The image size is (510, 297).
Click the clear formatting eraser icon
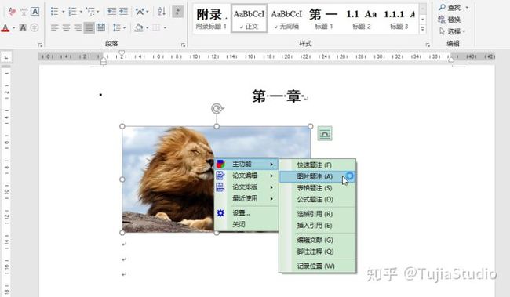(12, 12)
